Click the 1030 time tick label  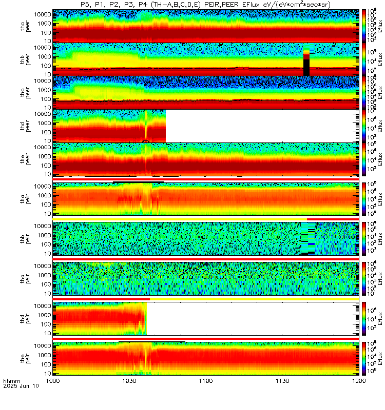pyautogui.click(x=129, y=381)
